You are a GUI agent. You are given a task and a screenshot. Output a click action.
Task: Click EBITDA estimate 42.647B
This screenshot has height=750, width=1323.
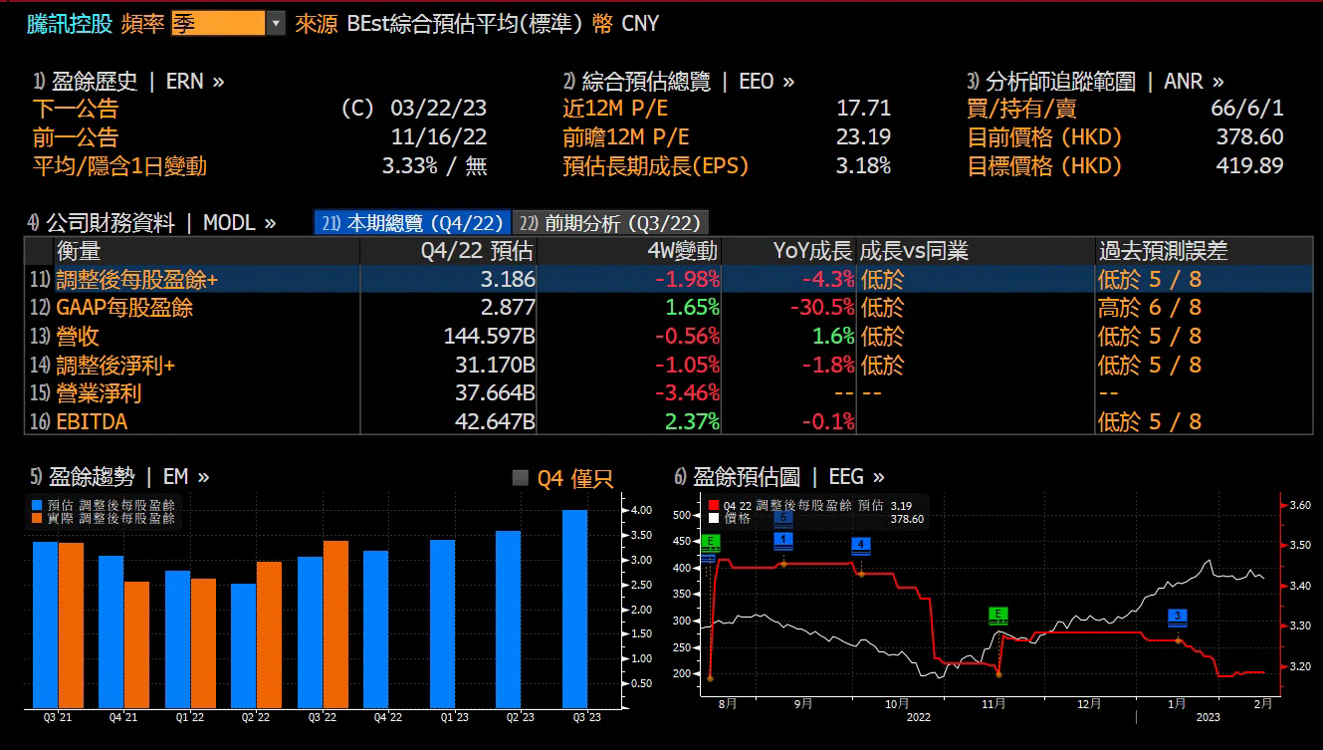point(495,421)
